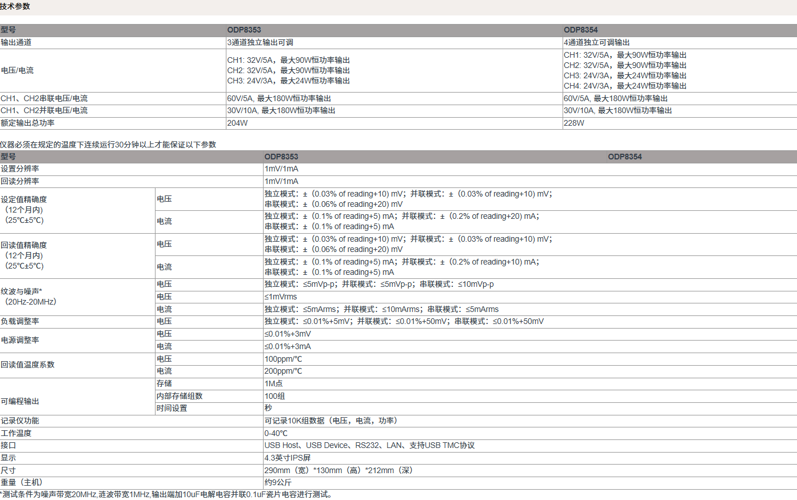Click the 4通道独立可调输出 cell
The image size is (797, 500).
click(597, 42)
